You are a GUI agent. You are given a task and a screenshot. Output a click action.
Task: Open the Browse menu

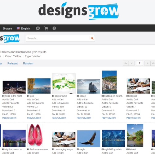click(x=7, y=29)
